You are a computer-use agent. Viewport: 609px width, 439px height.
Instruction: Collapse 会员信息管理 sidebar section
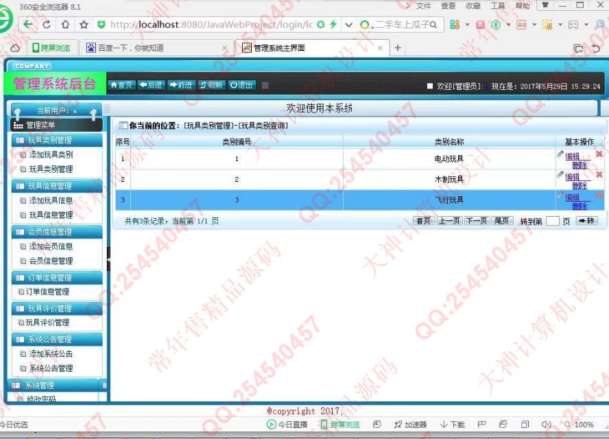pos(57,232)
